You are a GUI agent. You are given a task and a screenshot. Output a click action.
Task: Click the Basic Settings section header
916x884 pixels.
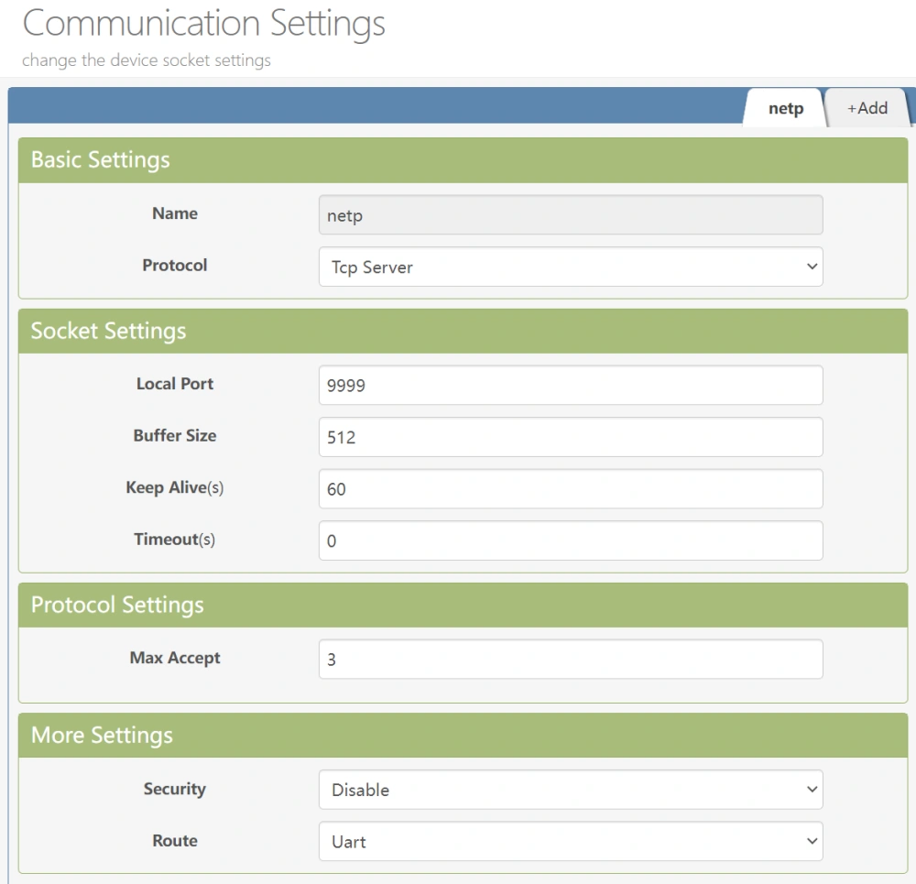pyautogui.click(x=463, y=160)
